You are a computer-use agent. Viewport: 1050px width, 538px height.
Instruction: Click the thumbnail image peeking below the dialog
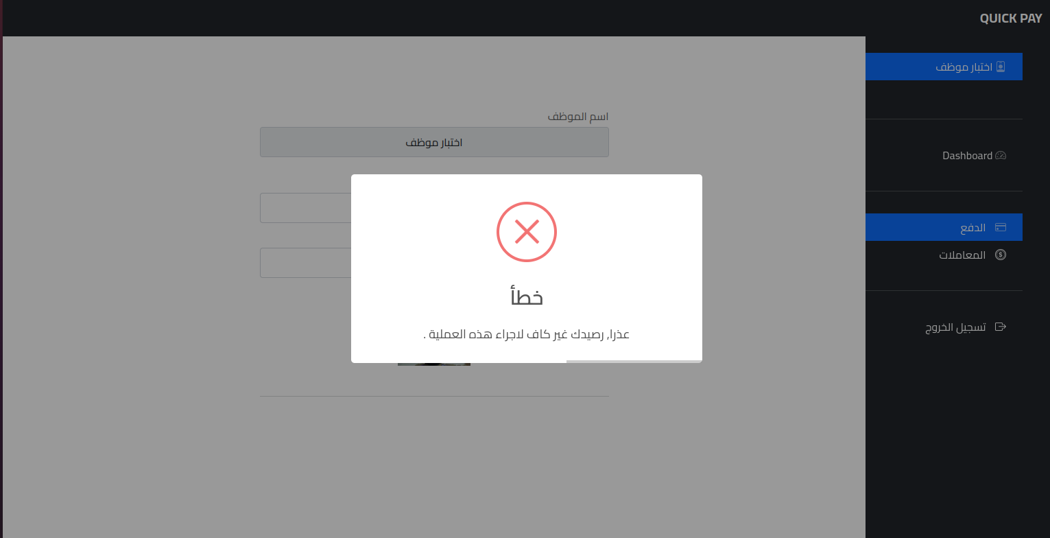coord(434,364)
